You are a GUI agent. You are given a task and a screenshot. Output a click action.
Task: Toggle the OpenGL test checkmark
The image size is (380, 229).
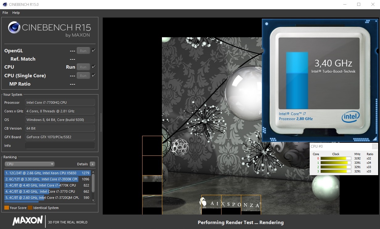pos(94,50)
